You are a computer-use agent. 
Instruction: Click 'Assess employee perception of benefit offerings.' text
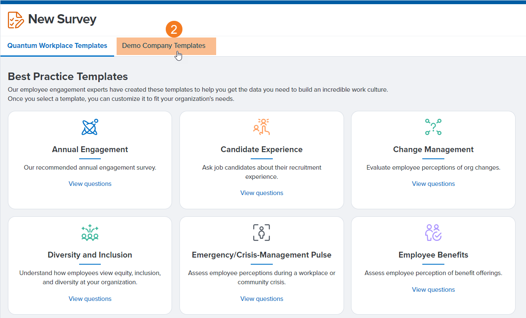(433, 273)
